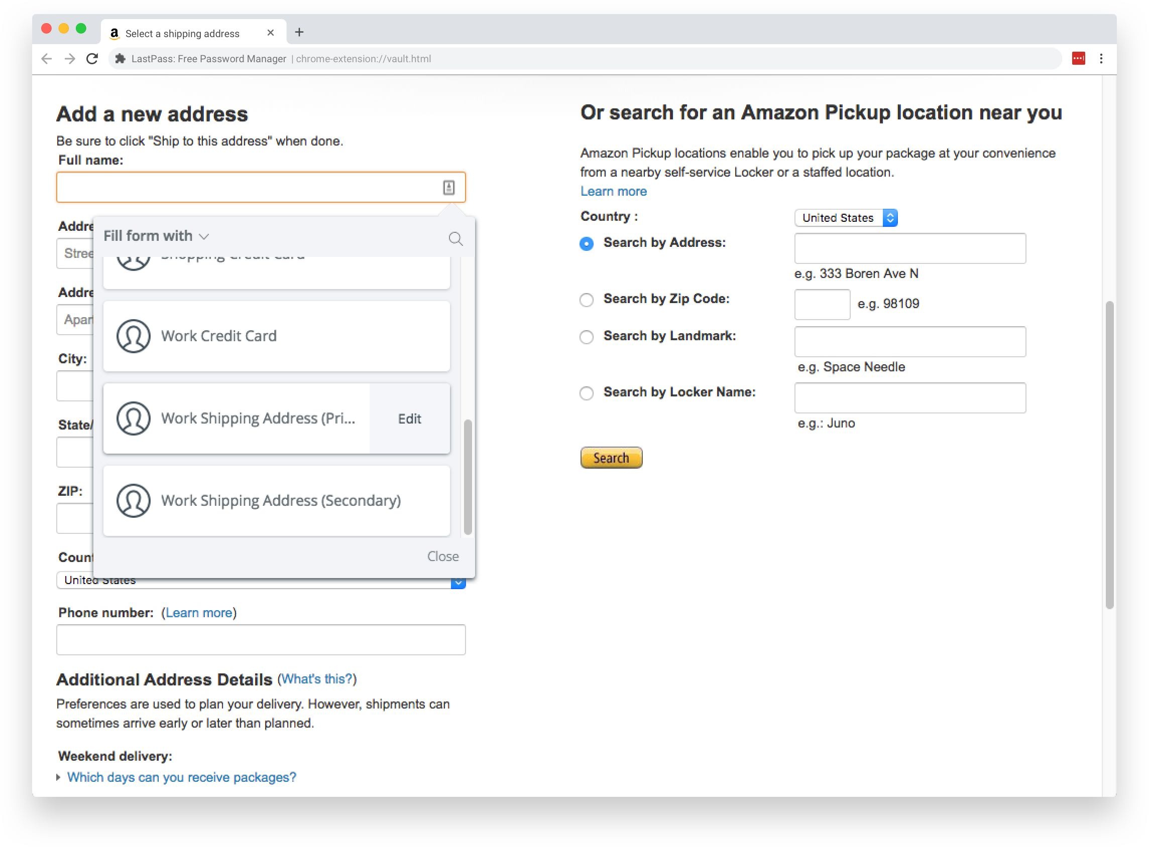Expand Which days can you receive packages
This screenshot has height=847, width=1149.
pyautogui.click(x=181, y=778)
